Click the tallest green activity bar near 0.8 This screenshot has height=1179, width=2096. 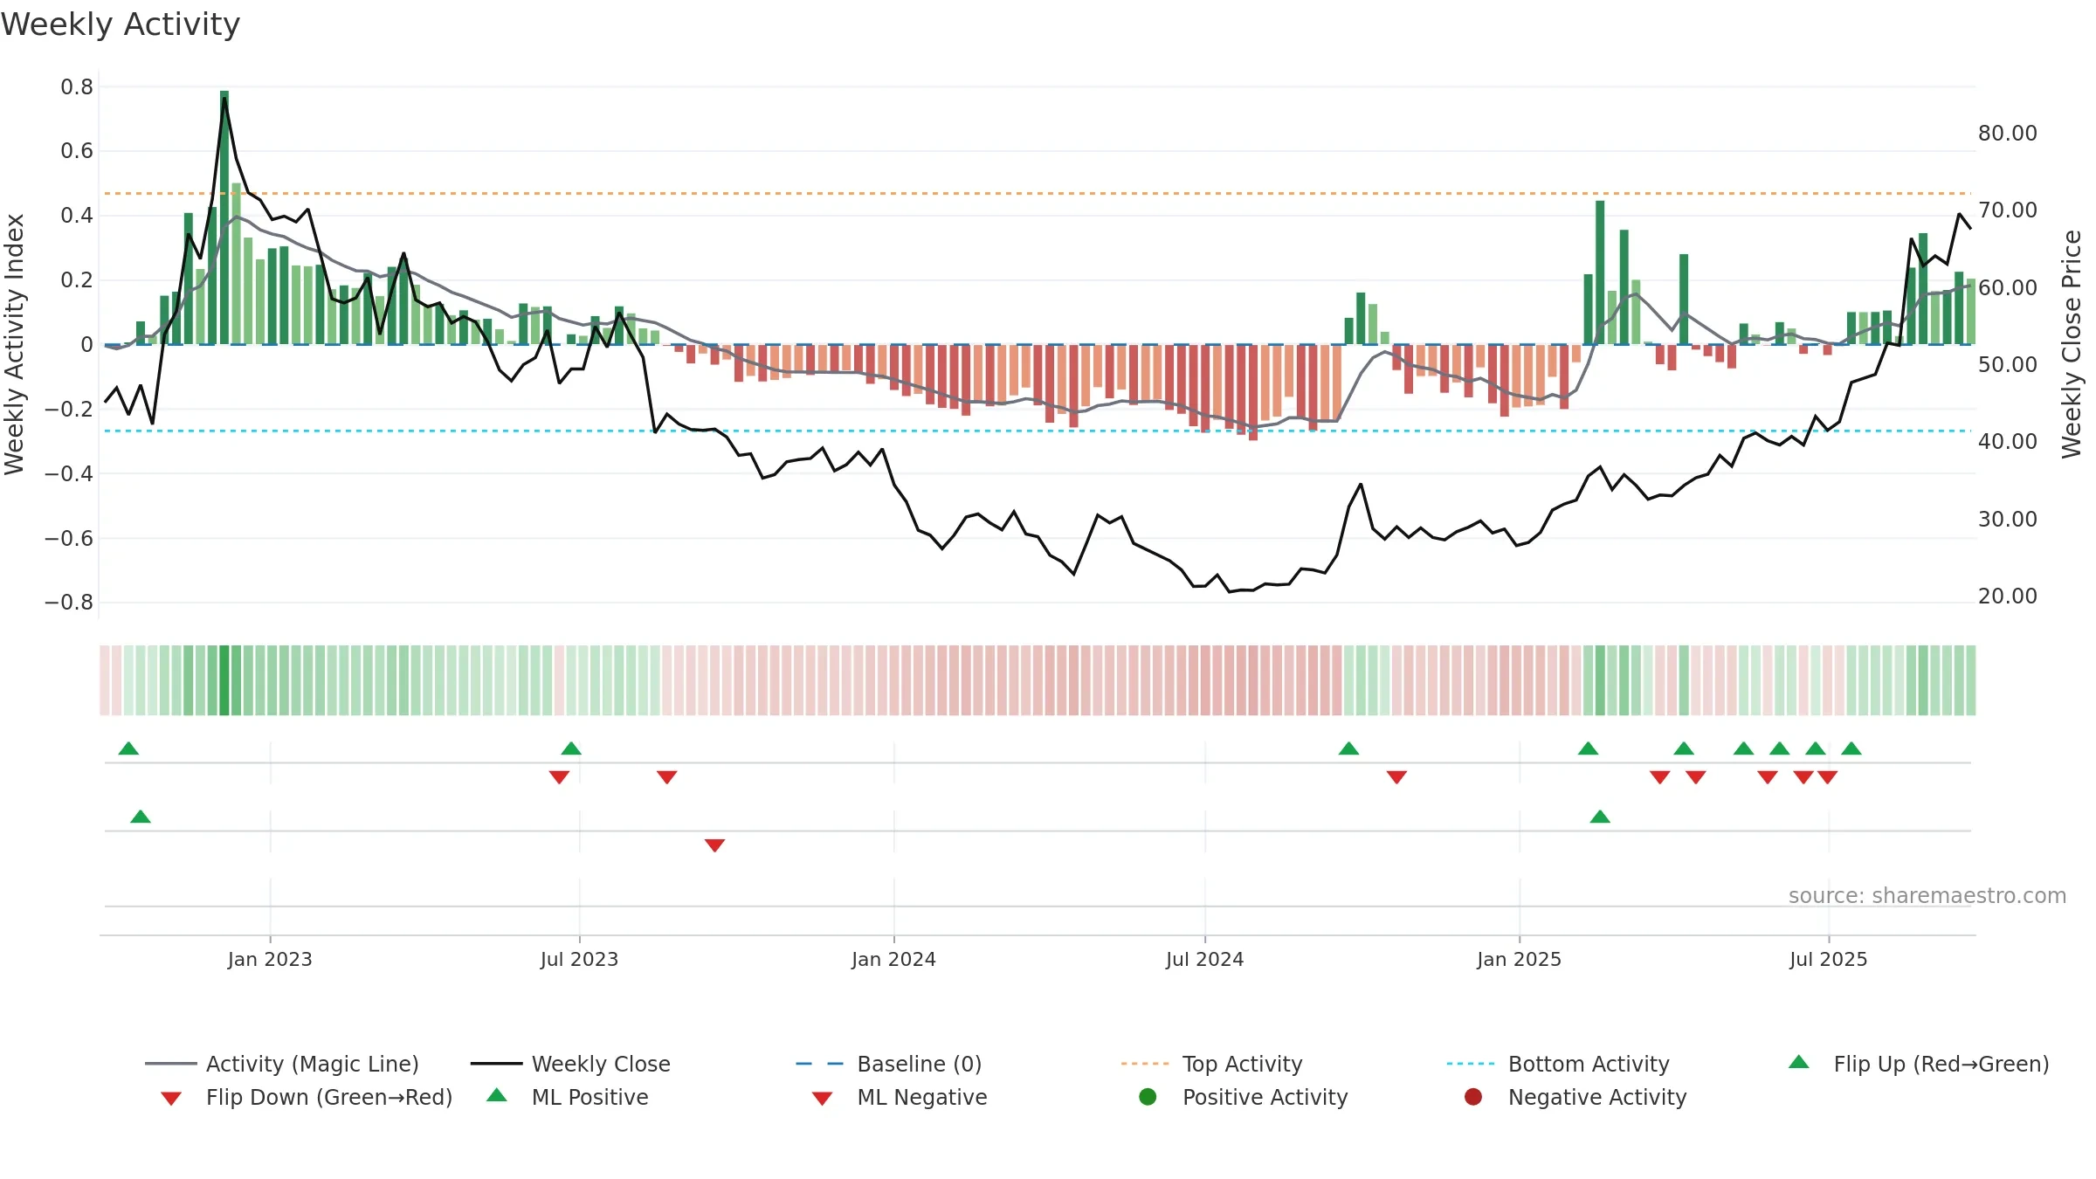[x=224, y=217]
